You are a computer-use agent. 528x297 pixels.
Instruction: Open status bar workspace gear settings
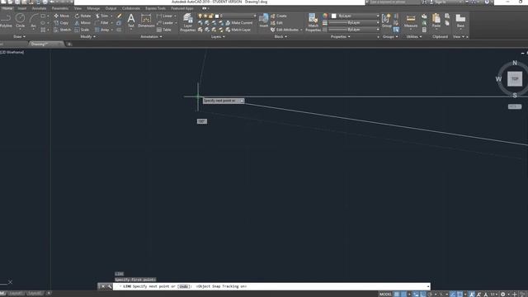tap(502, 295)
